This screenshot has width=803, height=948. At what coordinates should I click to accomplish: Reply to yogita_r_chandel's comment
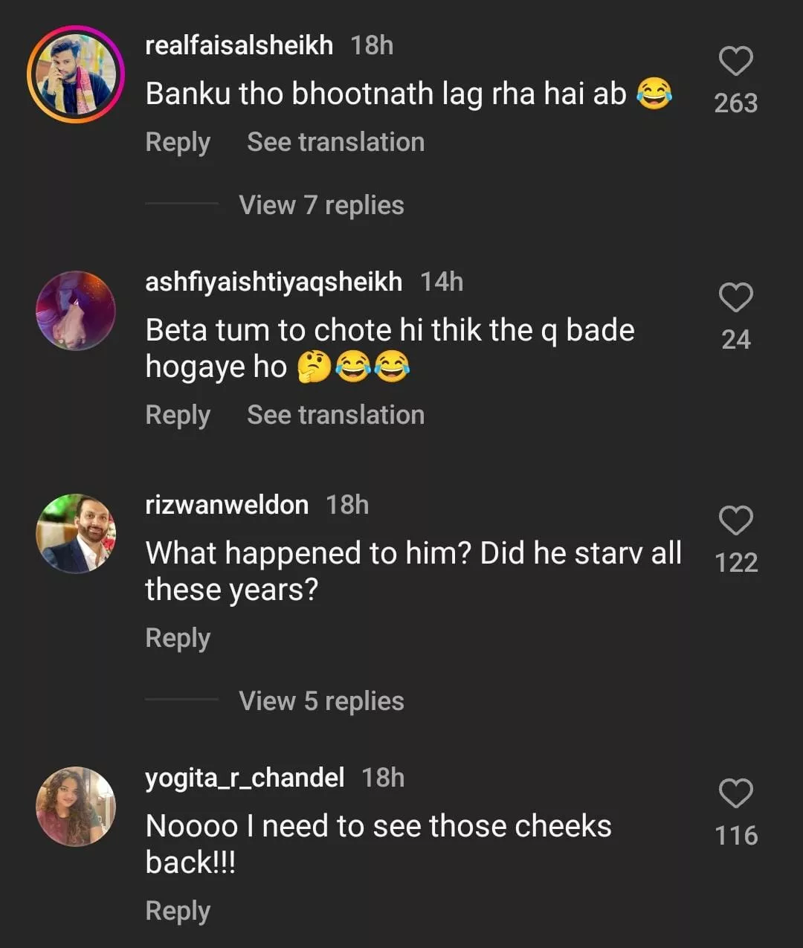pyautogui.click(x=178, y=911)
